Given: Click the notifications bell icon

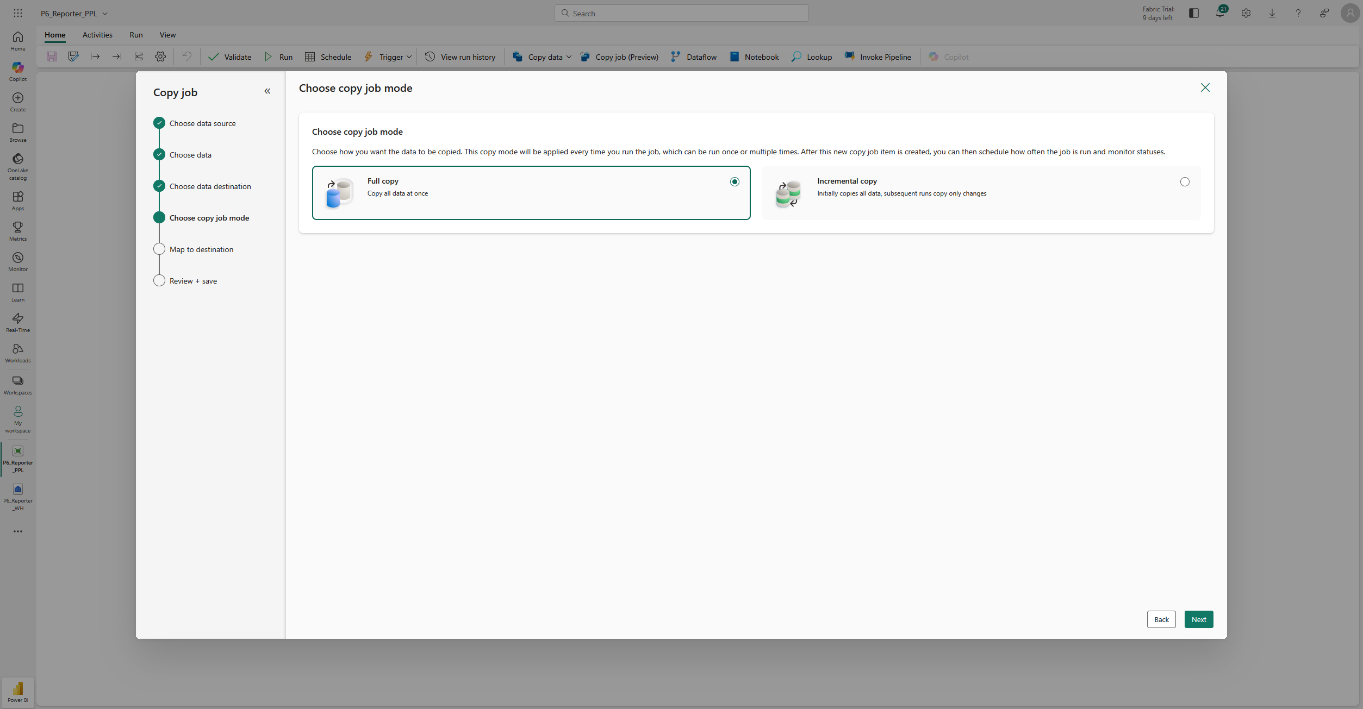Looking at the screenshot, I should coord(1219,13).
